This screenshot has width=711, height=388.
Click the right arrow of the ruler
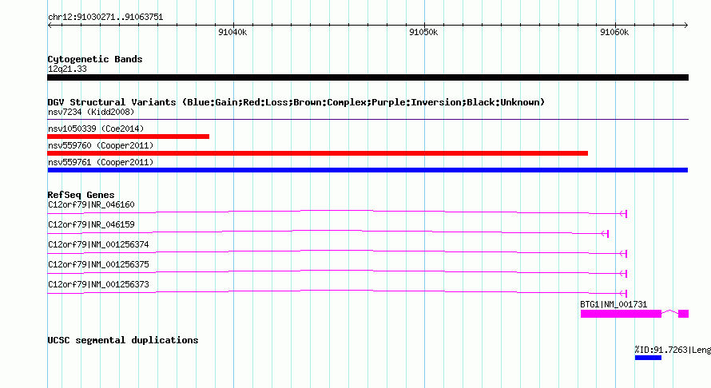[x=686, y=25]
